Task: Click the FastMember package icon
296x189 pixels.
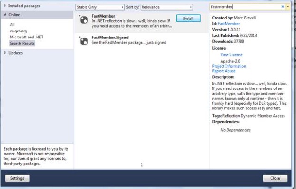Action: (84, 20)
